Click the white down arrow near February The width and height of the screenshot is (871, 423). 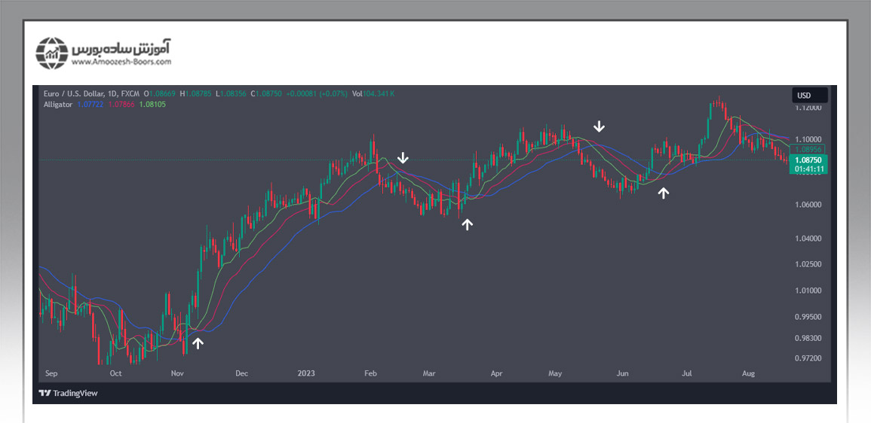403,157
